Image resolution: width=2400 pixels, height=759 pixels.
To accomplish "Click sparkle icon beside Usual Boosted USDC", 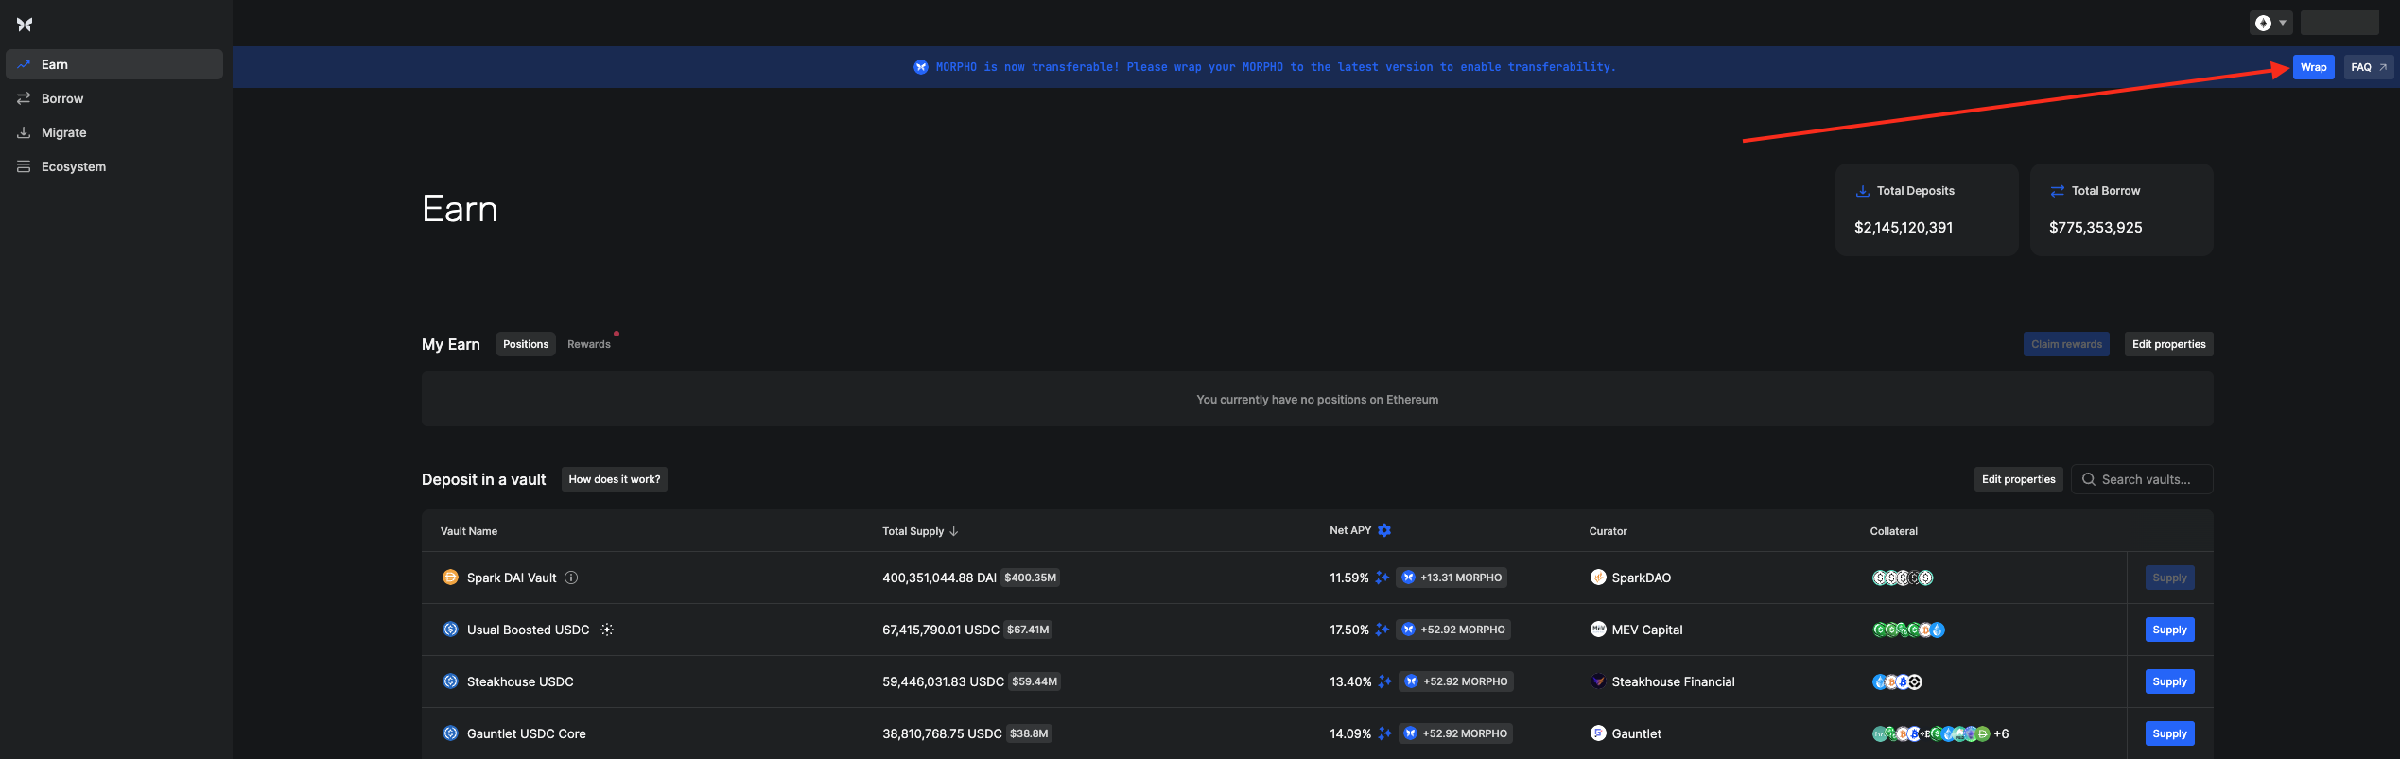I will [x=607, y=630].
